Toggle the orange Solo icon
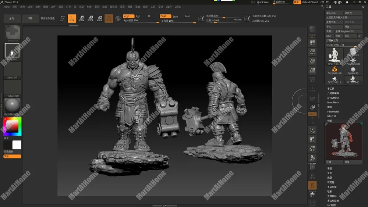This screenshot has width=368, height=207. tap(312, 185)
